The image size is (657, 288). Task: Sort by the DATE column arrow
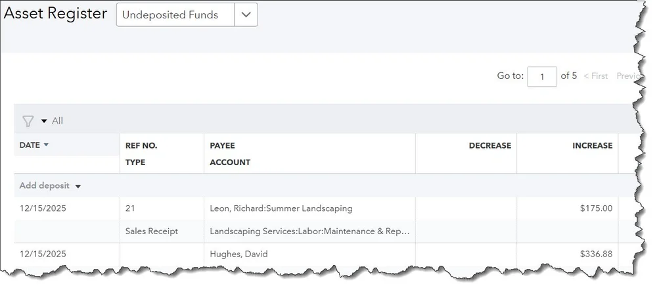tap(46, 145)
